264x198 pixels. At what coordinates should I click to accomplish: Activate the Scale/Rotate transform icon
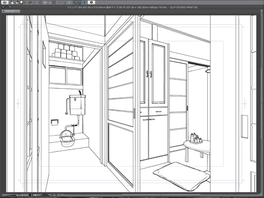coord(54,2)
